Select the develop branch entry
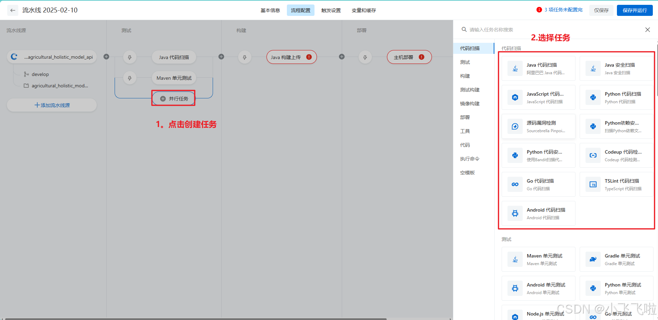Screen dimensions: 658x320 click(40, 74)
